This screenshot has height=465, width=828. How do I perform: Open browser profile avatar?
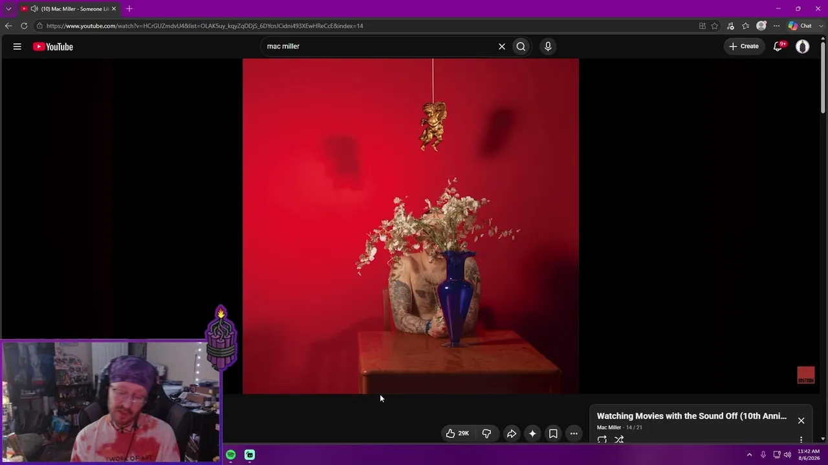pyautogui.click(x=761, y=26)
